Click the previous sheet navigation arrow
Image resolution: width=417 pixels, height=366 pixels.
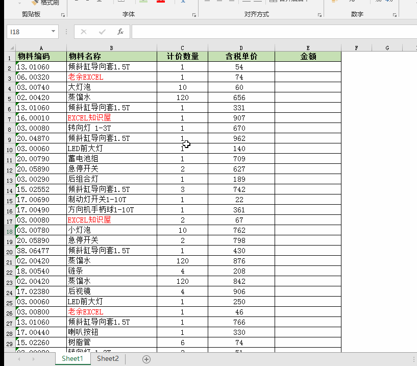tap(19, 359)
